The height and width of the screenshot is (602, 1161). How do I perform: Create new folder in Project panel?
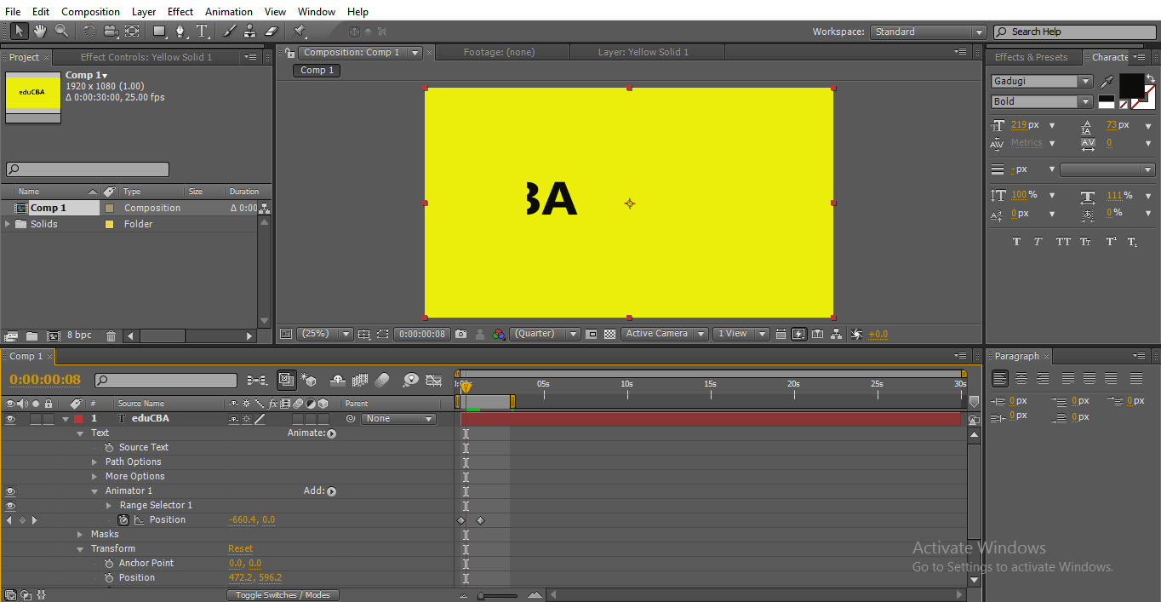tap(31, 335)
